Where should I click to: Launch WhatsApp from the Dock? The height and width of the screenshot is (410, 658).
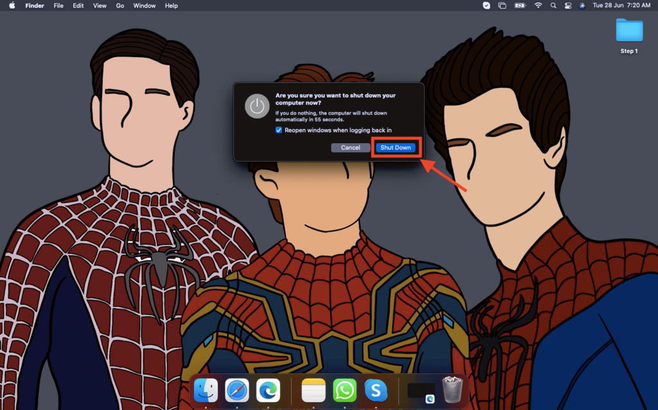click(x=345, y=389)
